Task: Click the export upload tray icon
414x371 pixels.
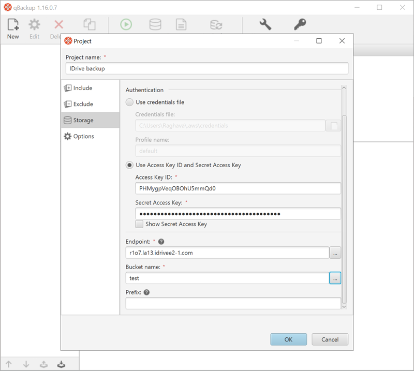Action: [43, 364]
